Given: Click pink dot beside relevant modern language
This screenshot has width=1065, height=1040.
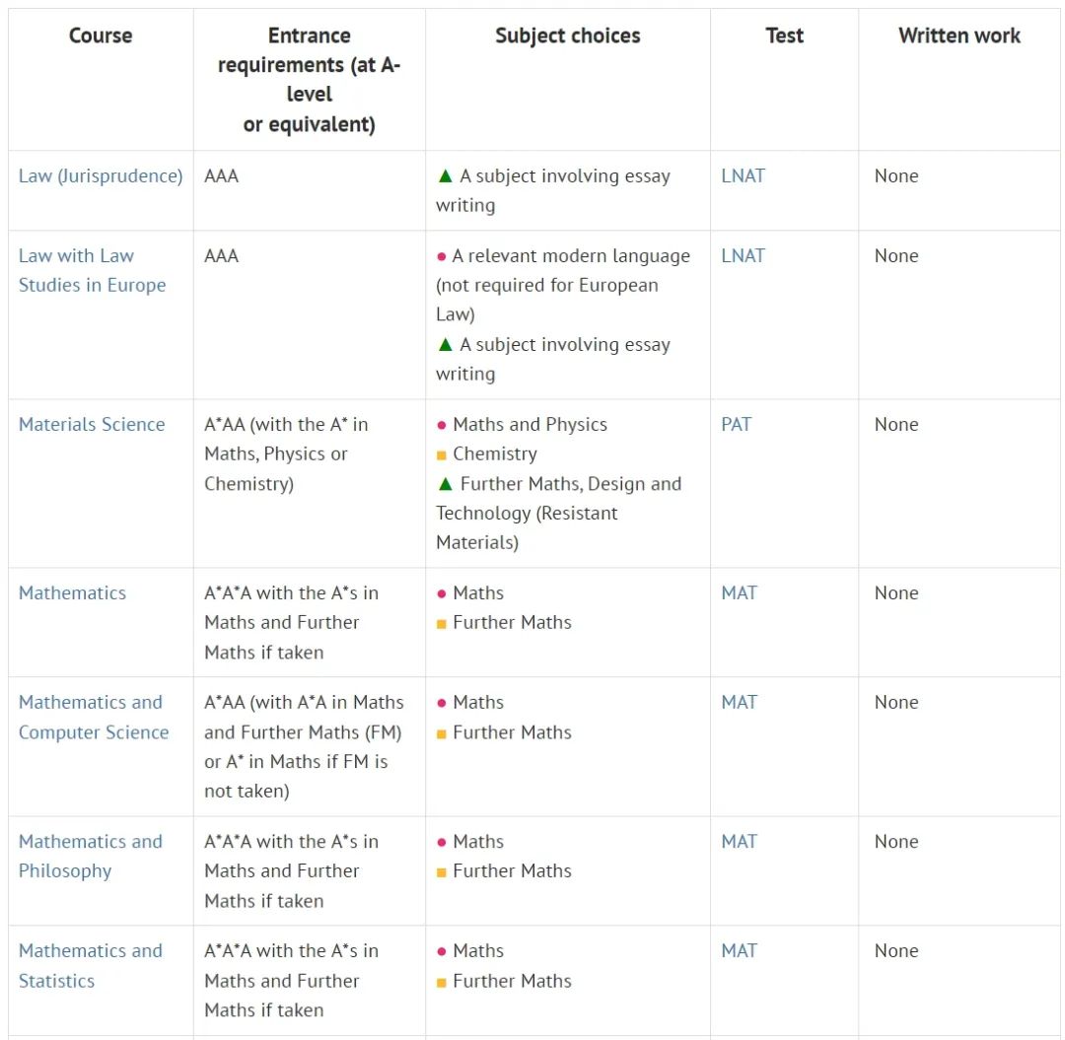Looking at the screenshot, I should (442, 256).
